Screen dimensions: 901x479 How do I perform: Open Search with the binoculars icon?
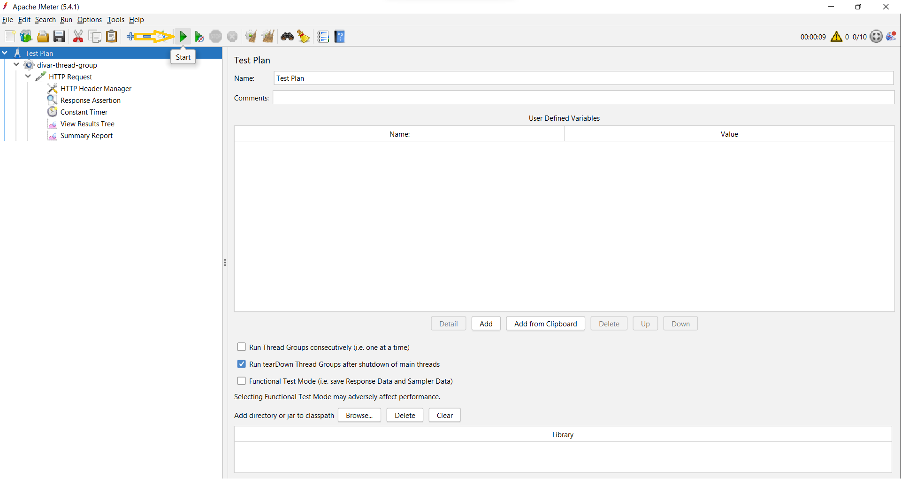pos(287,37)
